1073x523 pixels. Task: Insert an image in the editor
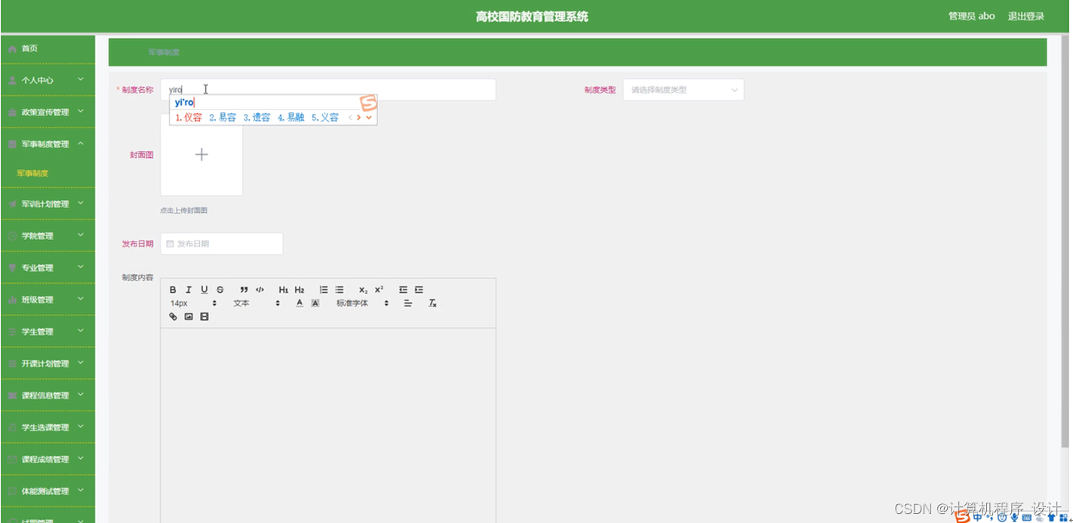(189, 317)
